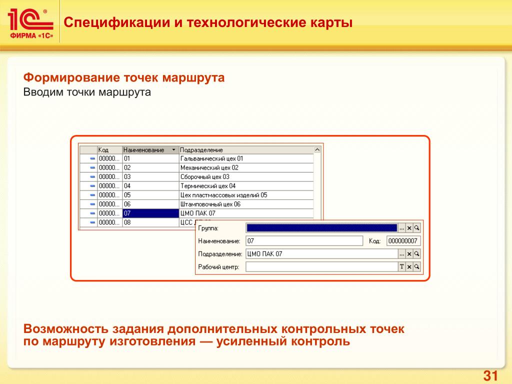512x384 pixels.
Task: Click the highlighted Наименование cell 07
Action: (150, 213)
